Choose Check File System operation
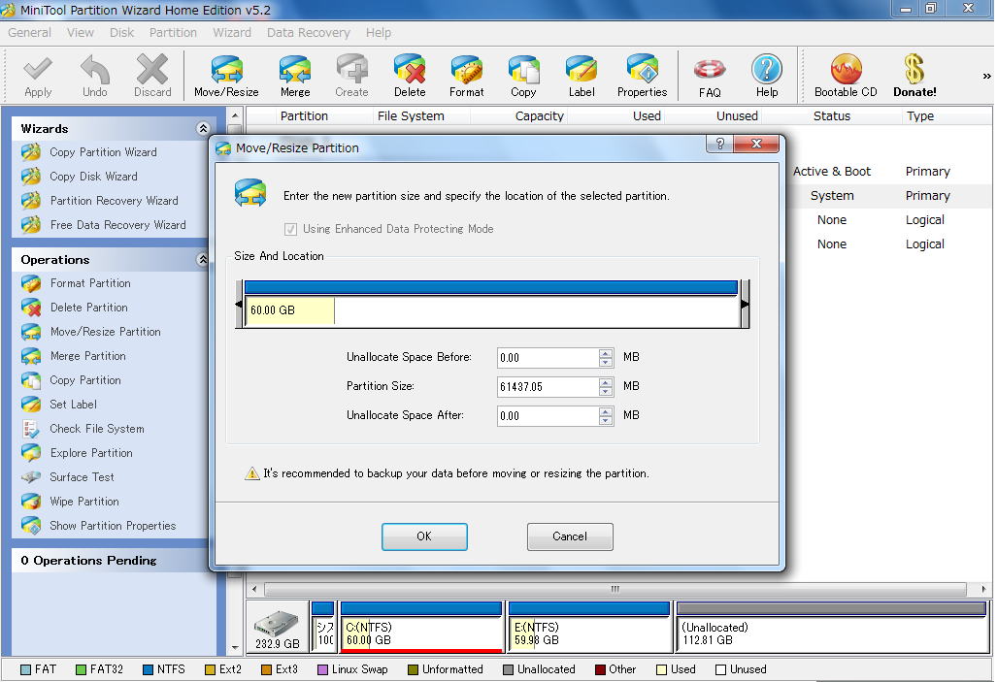This screenshot has height=682, width=997. click(97, 429)
